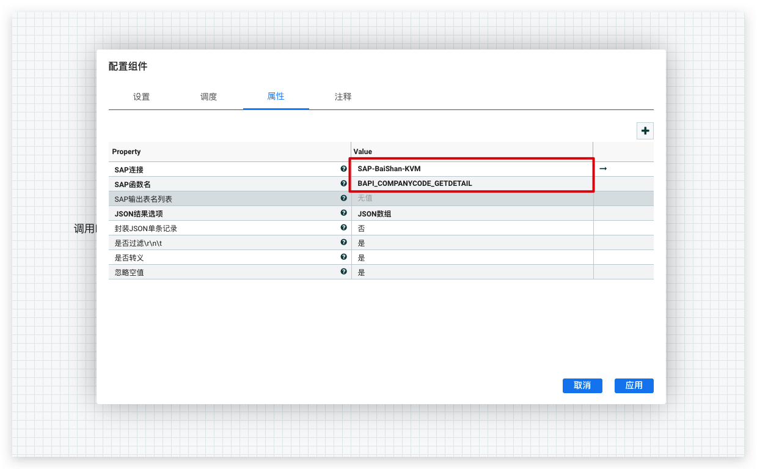Edit the SAP函数名 value BAPI_COMPANYCODE_GETDETAIL
Screen dimensions: 757x469
pos(470,183)
